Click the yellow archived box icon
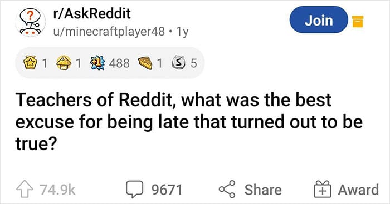This screenshot has height=204, width=390. pyautogui.click(x=358, y=21)
